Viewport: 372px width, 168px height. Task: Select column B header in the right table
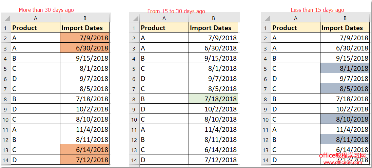coord(345,18)
